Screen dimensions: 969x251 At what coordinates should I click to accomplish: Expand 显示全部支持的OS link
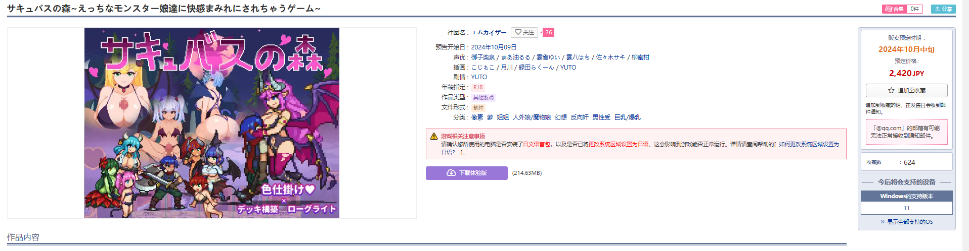coord(907,222)
